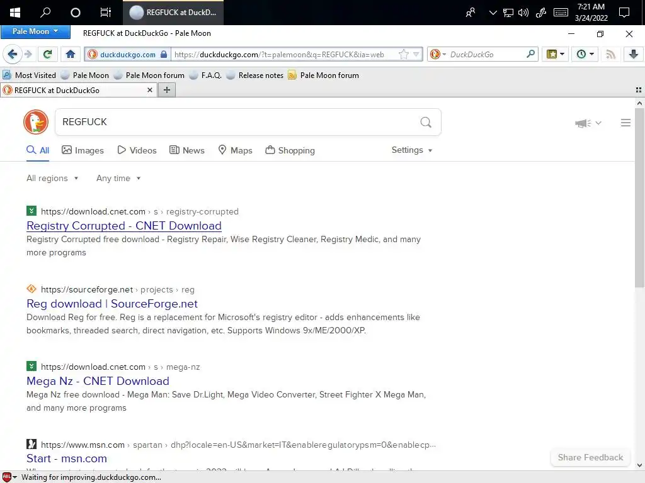The height and width of the screenshot is (483, 645).
Task: Open the Windows Start menu
Action: (x=15, y=13)
